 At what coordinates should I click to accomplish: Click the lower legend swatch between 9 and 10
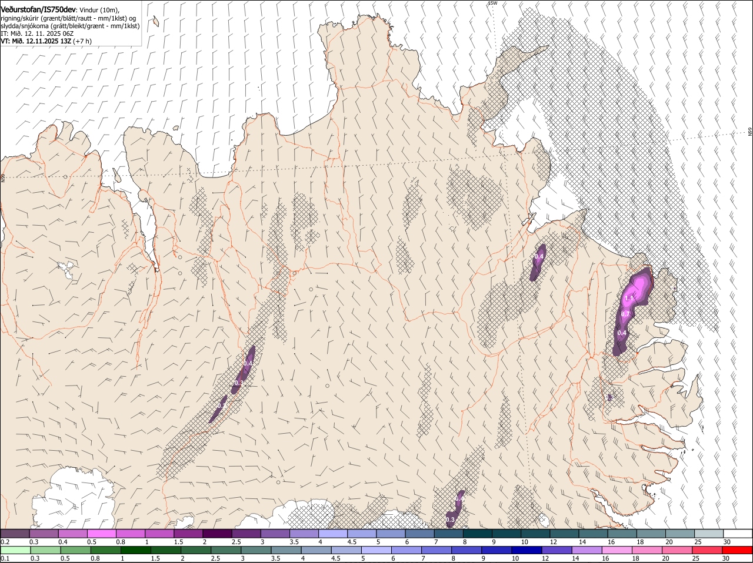[497, 550]
